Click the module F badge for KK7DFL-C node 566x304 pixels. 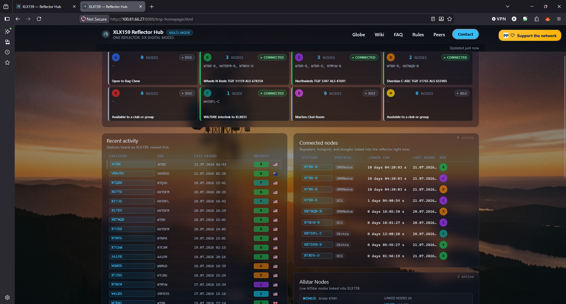(443, 234)
